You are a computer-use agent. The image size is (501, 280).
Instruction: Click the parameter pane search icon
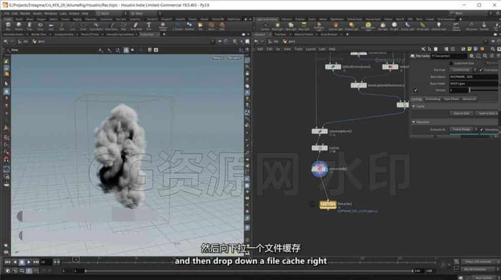[x=485, y=56]
